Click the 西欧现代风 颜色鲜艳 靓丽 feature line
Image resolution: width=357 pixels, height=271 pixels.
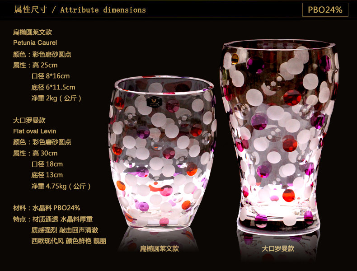(69, 241)
